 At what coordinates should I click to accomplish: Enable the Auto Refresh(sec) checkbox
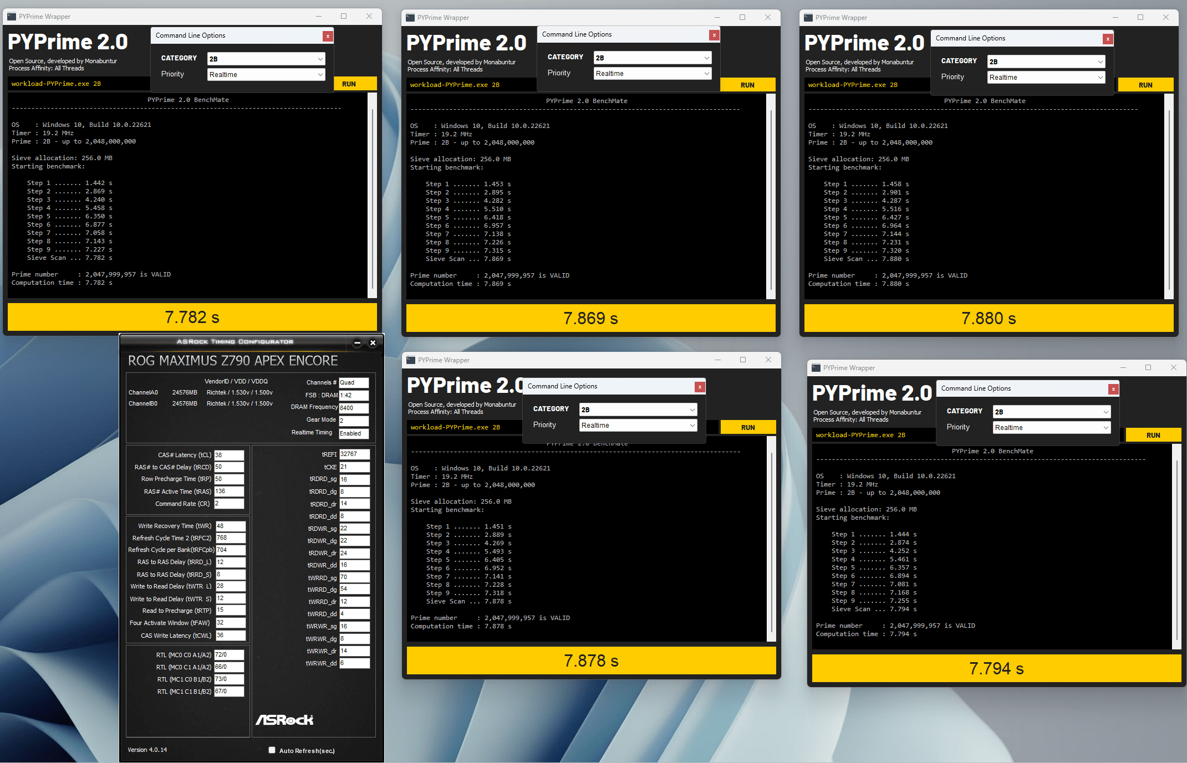pyautogui.click(x=272, y=750)
